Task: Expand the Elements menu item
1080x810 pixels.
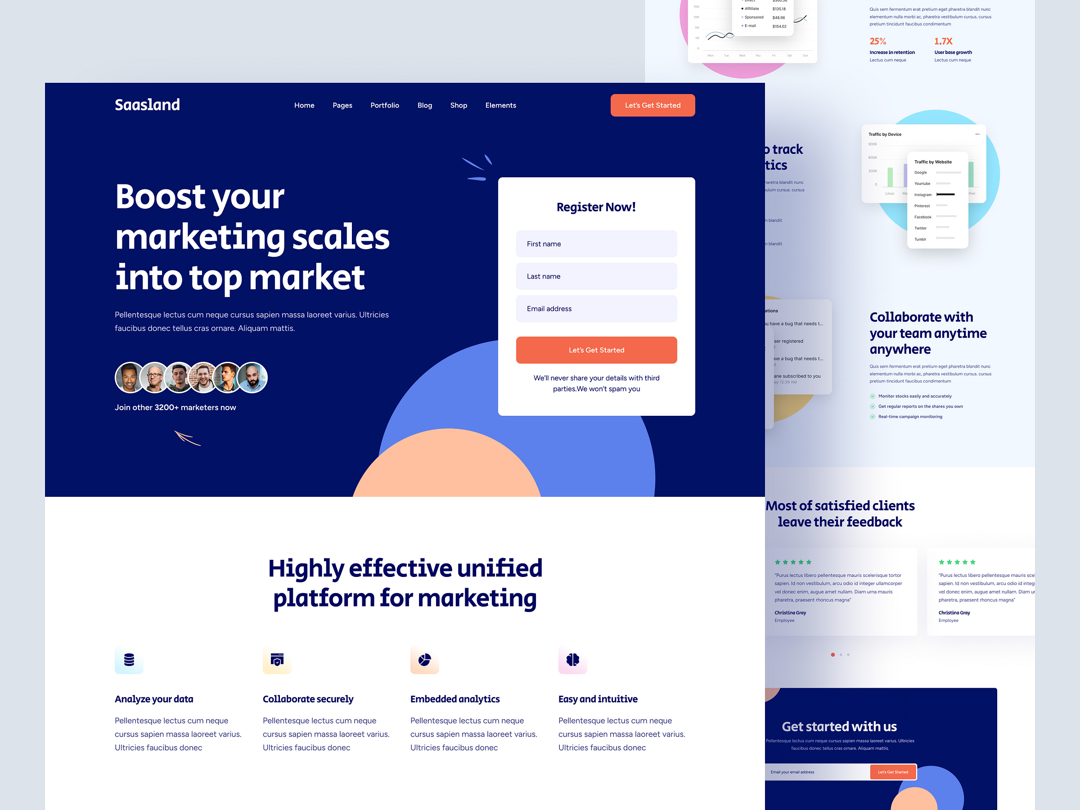Action: [499, 105]
